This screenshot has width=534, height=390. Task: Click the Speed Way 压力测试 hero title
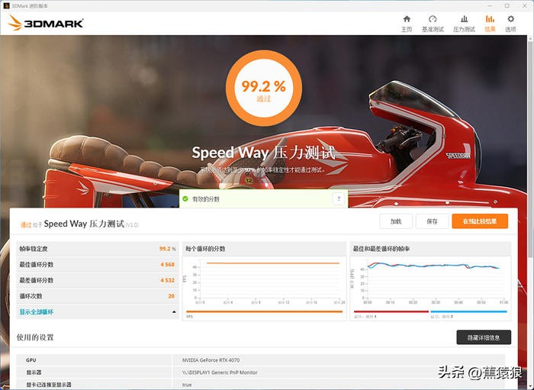tap(264, 153)
